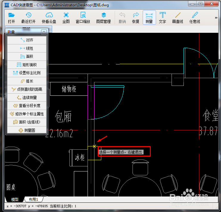
Task: Choose 线性 linear measurement
Action: (x=27, y=48)
